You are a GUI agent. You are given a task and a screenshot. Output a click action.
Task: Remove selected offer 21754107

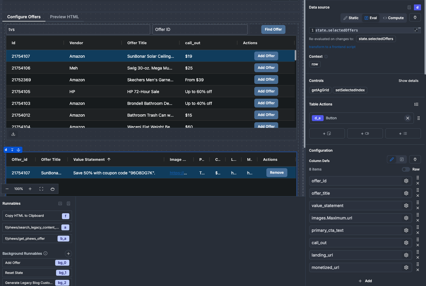277,173
